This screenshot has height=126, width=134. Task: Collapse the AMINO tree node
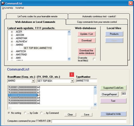[12, 45]
